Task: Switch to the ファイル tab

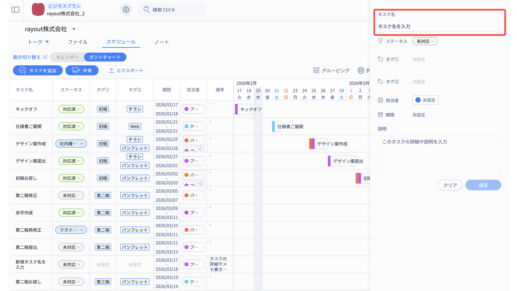Action: 78,42
